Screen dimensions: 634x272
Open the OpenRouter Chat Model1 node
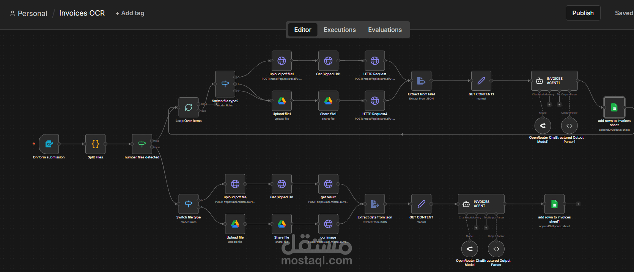coord(543,125)
